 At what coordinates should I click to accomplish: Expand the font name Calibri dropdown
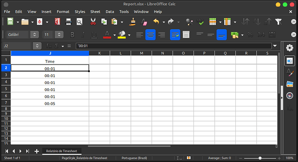(x=35, y=35)
